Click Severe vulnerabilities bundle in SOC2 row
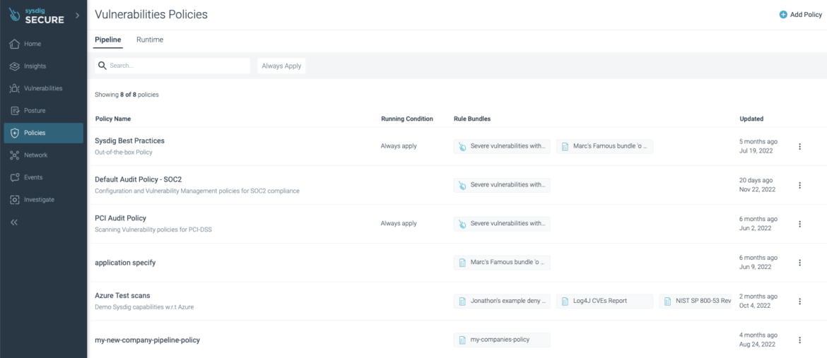 (502, 185)
